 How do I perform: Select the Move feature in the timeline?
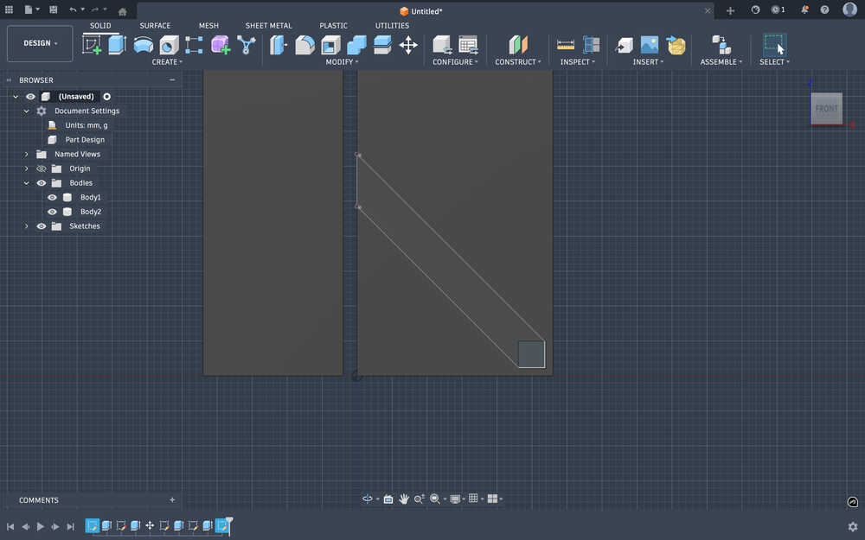coord(150,525)
